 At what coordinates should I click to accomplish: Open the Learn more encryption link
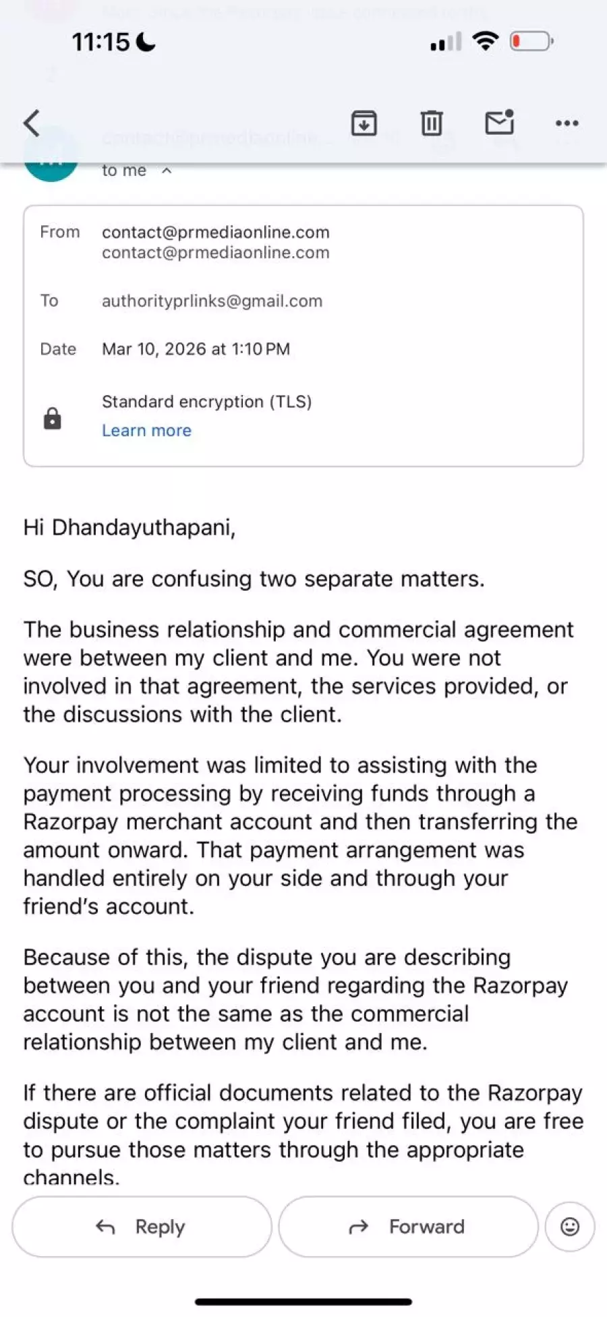[146, 430]
